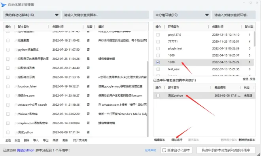The image size is (261, 156).
Task: Check the 777771 environment checkbox
Action: (158, 42)
